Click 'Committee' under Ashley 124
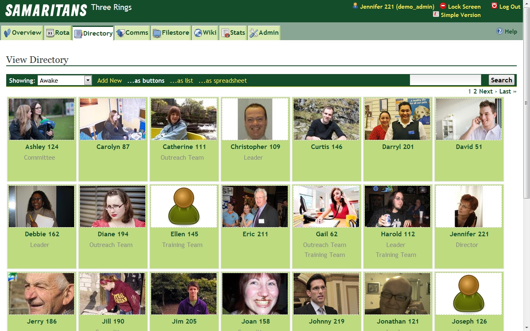 tap(39, 158)
